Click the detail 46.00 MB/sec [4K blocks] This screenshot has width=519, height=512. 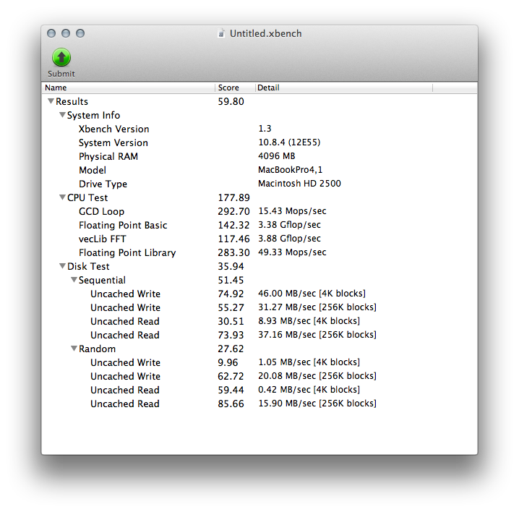312,294
